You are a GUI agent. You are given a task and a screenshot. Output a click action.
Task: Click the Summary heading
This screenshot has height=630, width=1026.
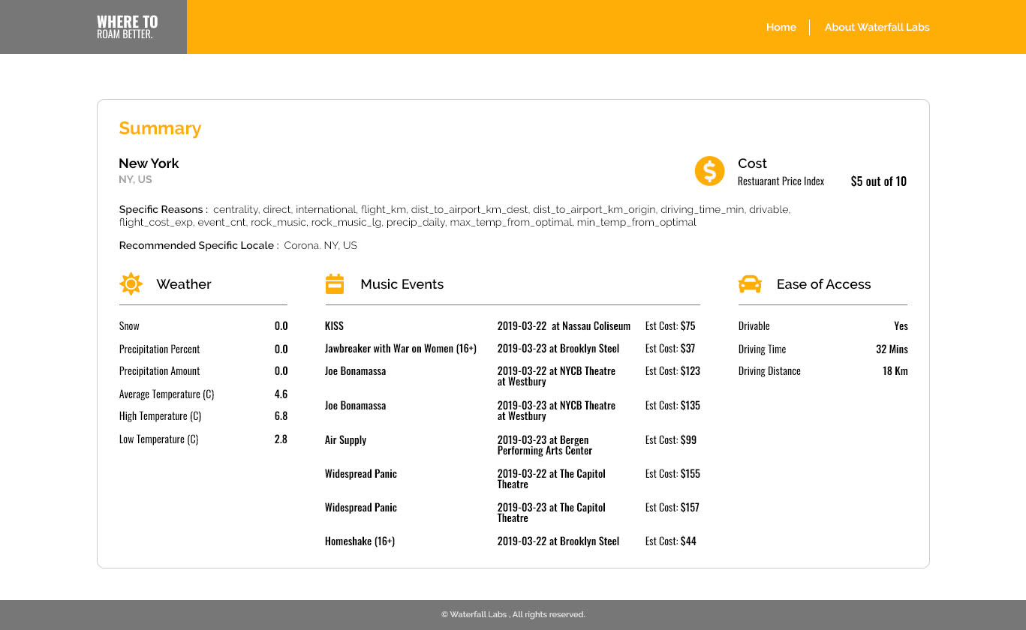click(x=160, y=128)
